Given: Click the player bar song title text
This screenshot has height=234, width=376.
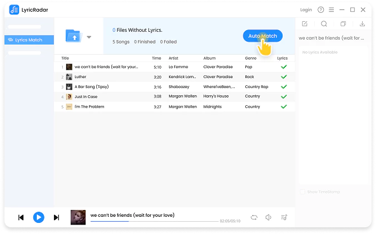Looking at the screenshot, I should (132, 215).
